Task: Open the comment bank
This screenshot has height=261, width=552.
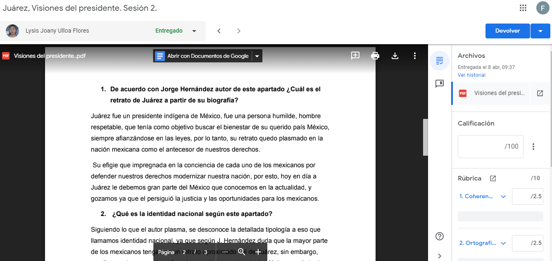Action: click(x=440, y=84)
